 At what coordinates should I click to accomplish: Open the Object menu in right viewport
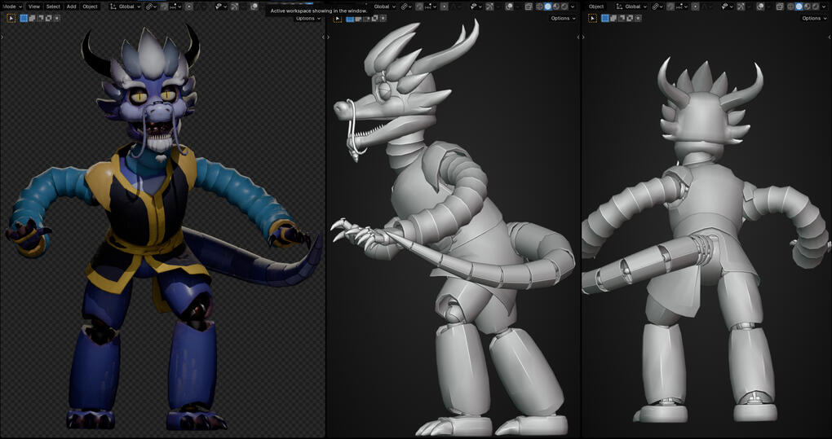tap(596, 7)
